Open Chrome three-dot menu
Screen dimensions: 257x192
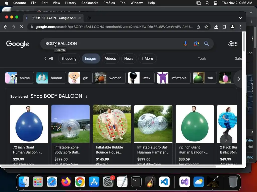click(240, 27)
